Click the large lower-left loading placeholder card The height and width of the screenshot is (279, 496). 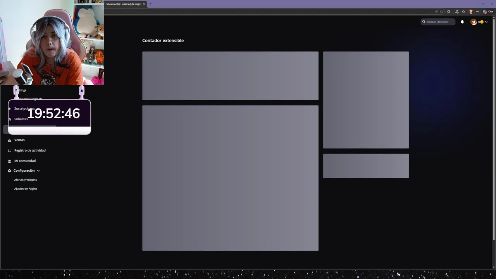coord(230,178)
